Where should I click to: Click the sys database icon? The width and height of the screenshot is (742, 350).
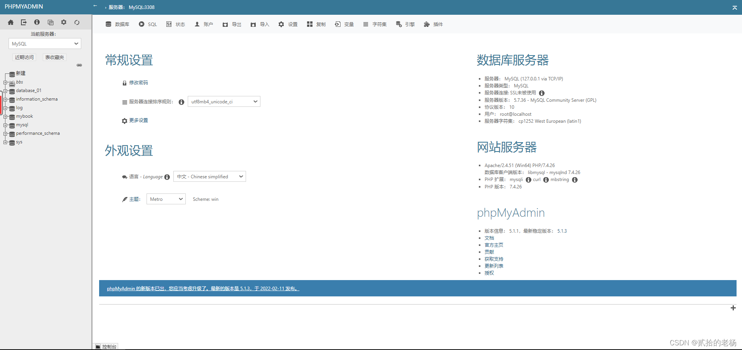(12, 143)
